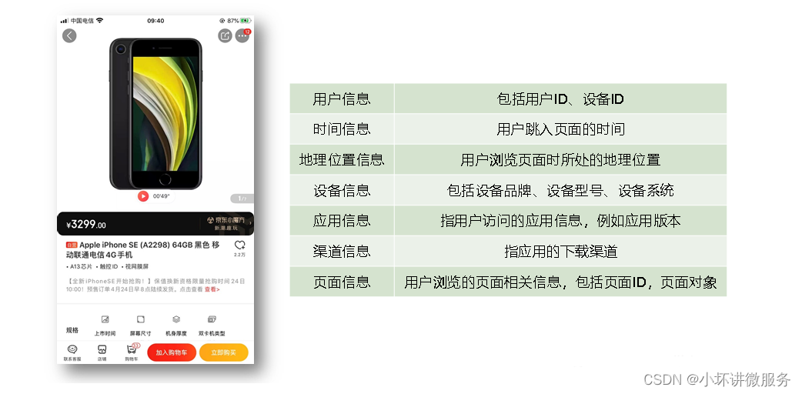The image size is (802, 394).
Task: Tap the battery 87% indicator in status bar
Action: tap(239, 21)
